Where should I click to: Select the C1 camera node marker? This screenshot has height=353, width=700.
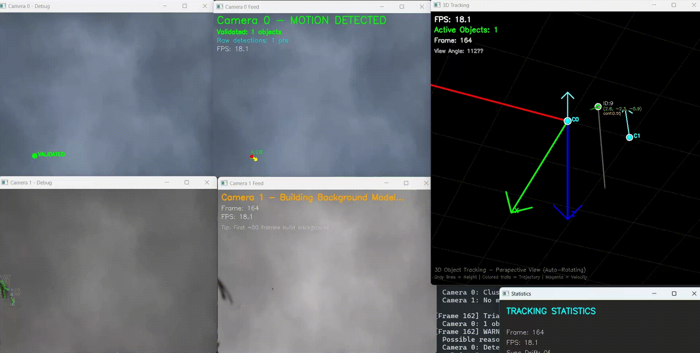[629, 137]
